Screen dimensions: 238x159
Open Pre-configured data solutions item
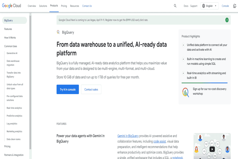coord(15,98)
